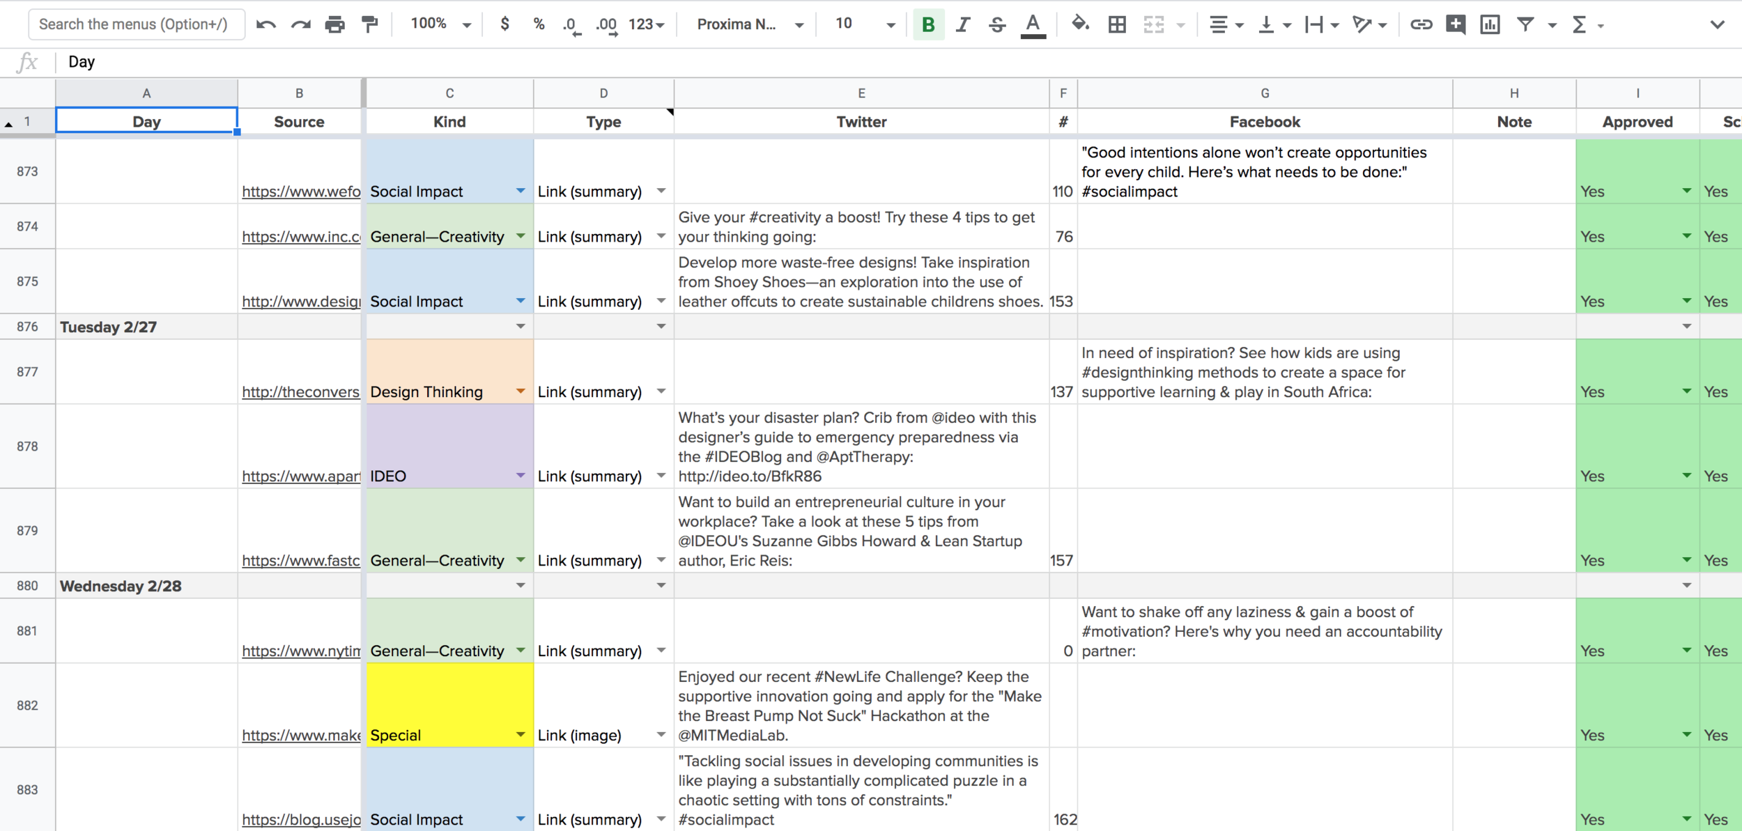Insert a comment via the comment icon
This screenshot has height=831, width=1742.
coord(1456,24)
